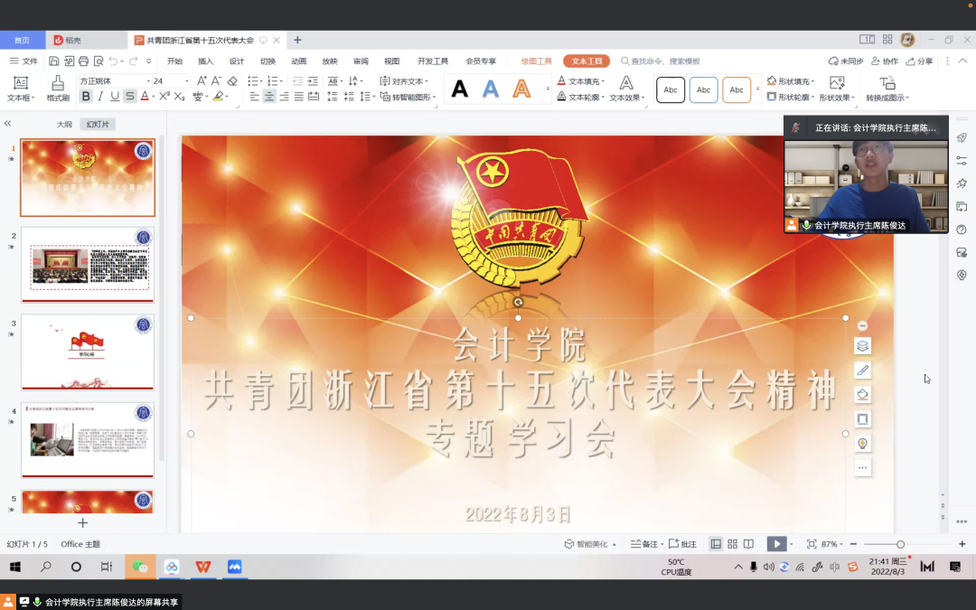The image size is (976, 610).
Task: Toggle Normal view in status bar
Action: coord(716,544)
